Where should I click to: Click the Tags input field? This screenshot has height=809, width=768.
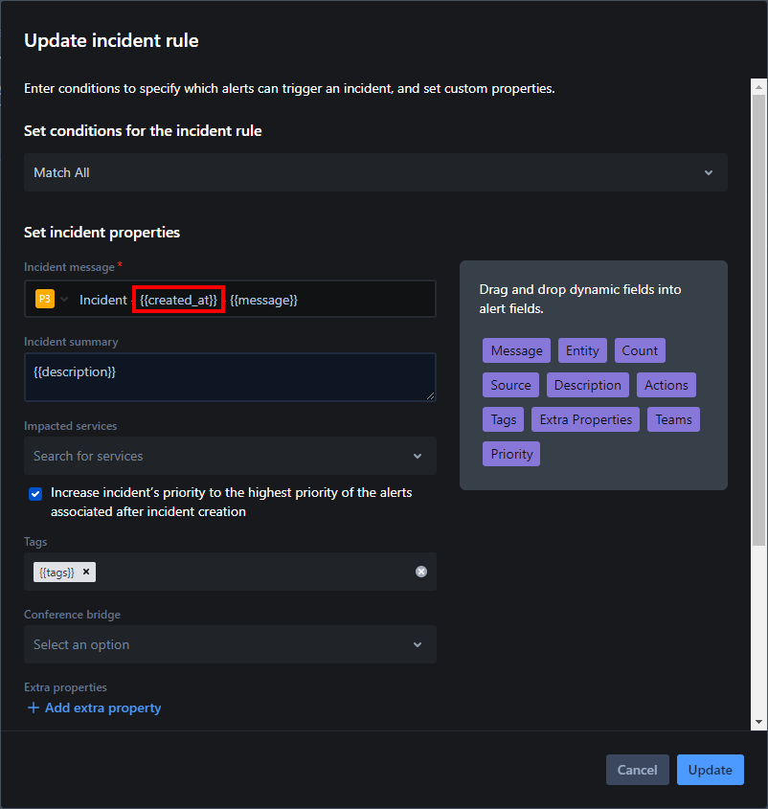pos(230,572)
